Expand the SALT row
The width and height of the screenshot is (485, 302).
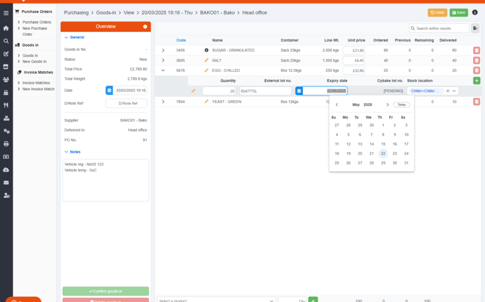coord(163,60)
